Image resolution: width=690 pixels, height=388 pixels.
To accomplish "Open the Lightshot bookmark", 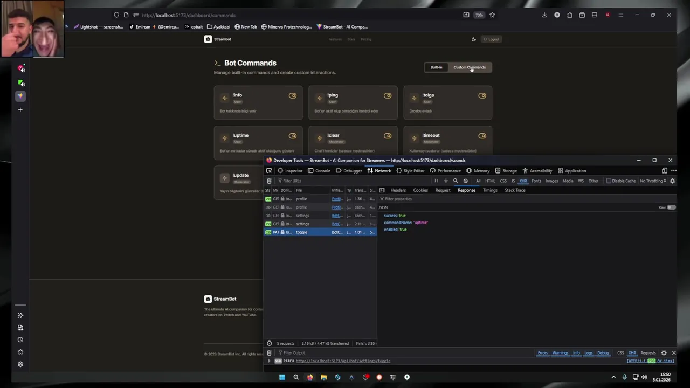I will click(99, 27).
